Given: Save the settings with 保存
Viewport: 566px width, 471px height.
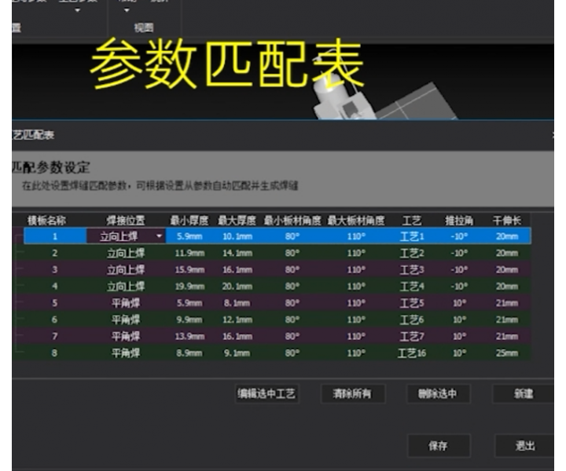Looking at the screenshot, I should pos(438,445).
